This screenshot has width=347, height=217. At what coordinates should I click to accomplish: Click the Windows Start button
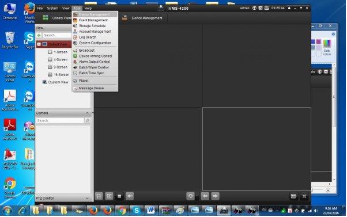7,211
